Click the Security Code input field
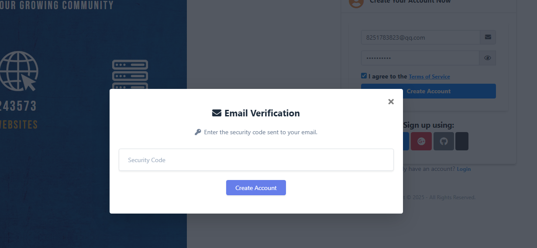 (x=256, y=160)
